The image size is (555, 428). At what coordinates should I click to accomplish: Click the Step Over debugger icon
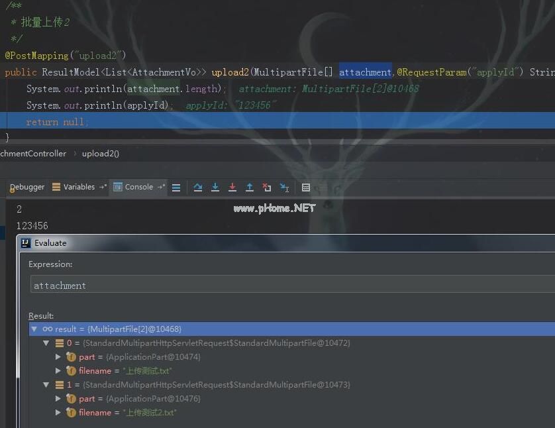click(197, 187)
